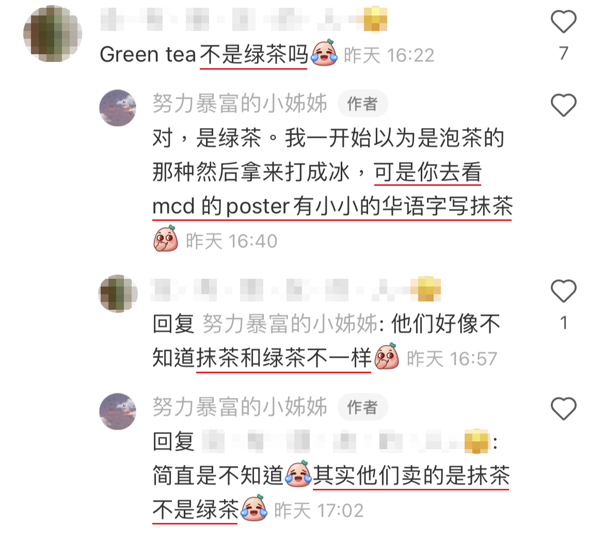Screen dimensions: 604x541
Task: Like the reply about 抹茶和绿茶不一样
Action: tap(563, 291)
